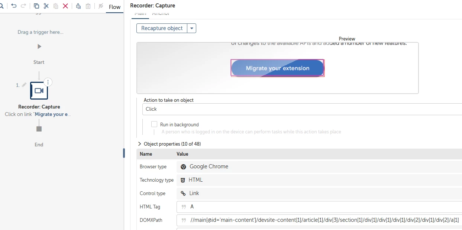The image size is (462, 230).
Task: Edit the HTML Tag field containing A
Action: click(319, 207)
